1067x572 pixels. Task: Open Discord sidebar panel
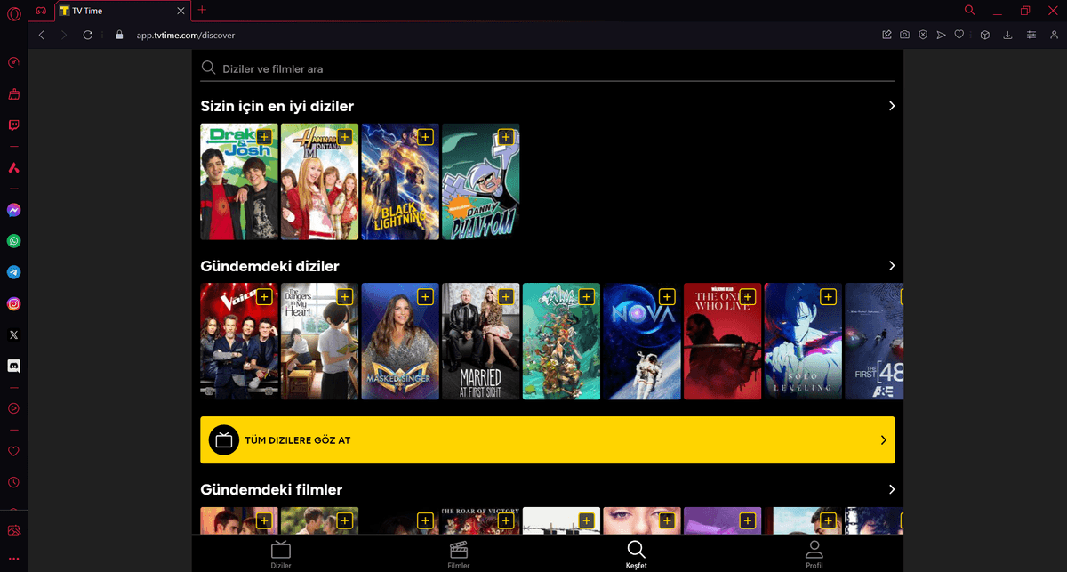[13, 366]
